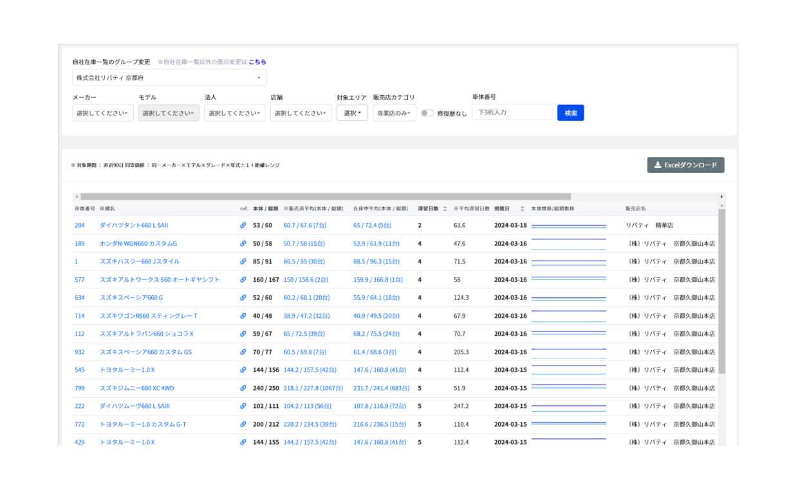Open ref link icon for スズキスペーシア660 カスタム GS
This screenshot has width=798, height=489.
coord(243,352)
